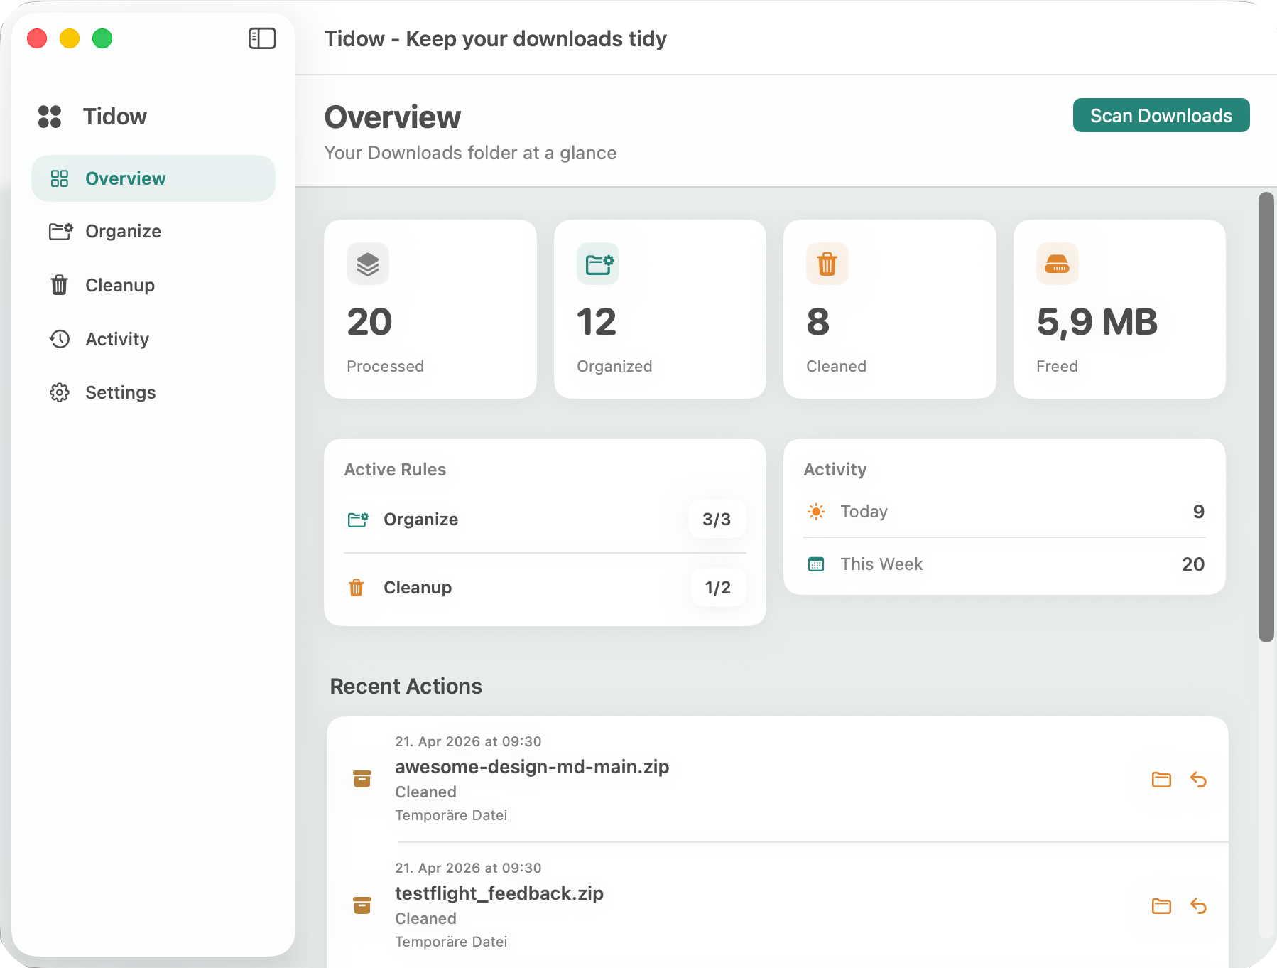Open the Cleanup active rules row

[545, 588]
